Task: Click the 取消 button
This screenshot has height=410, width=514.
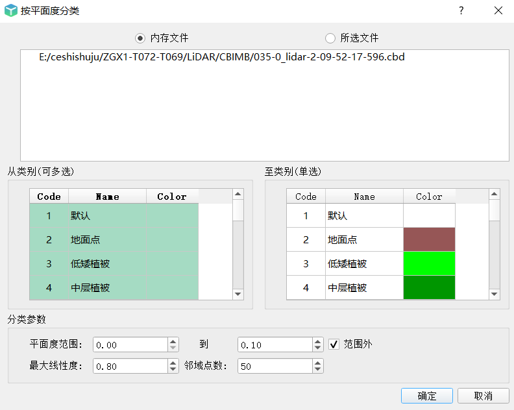Action: 483,396
